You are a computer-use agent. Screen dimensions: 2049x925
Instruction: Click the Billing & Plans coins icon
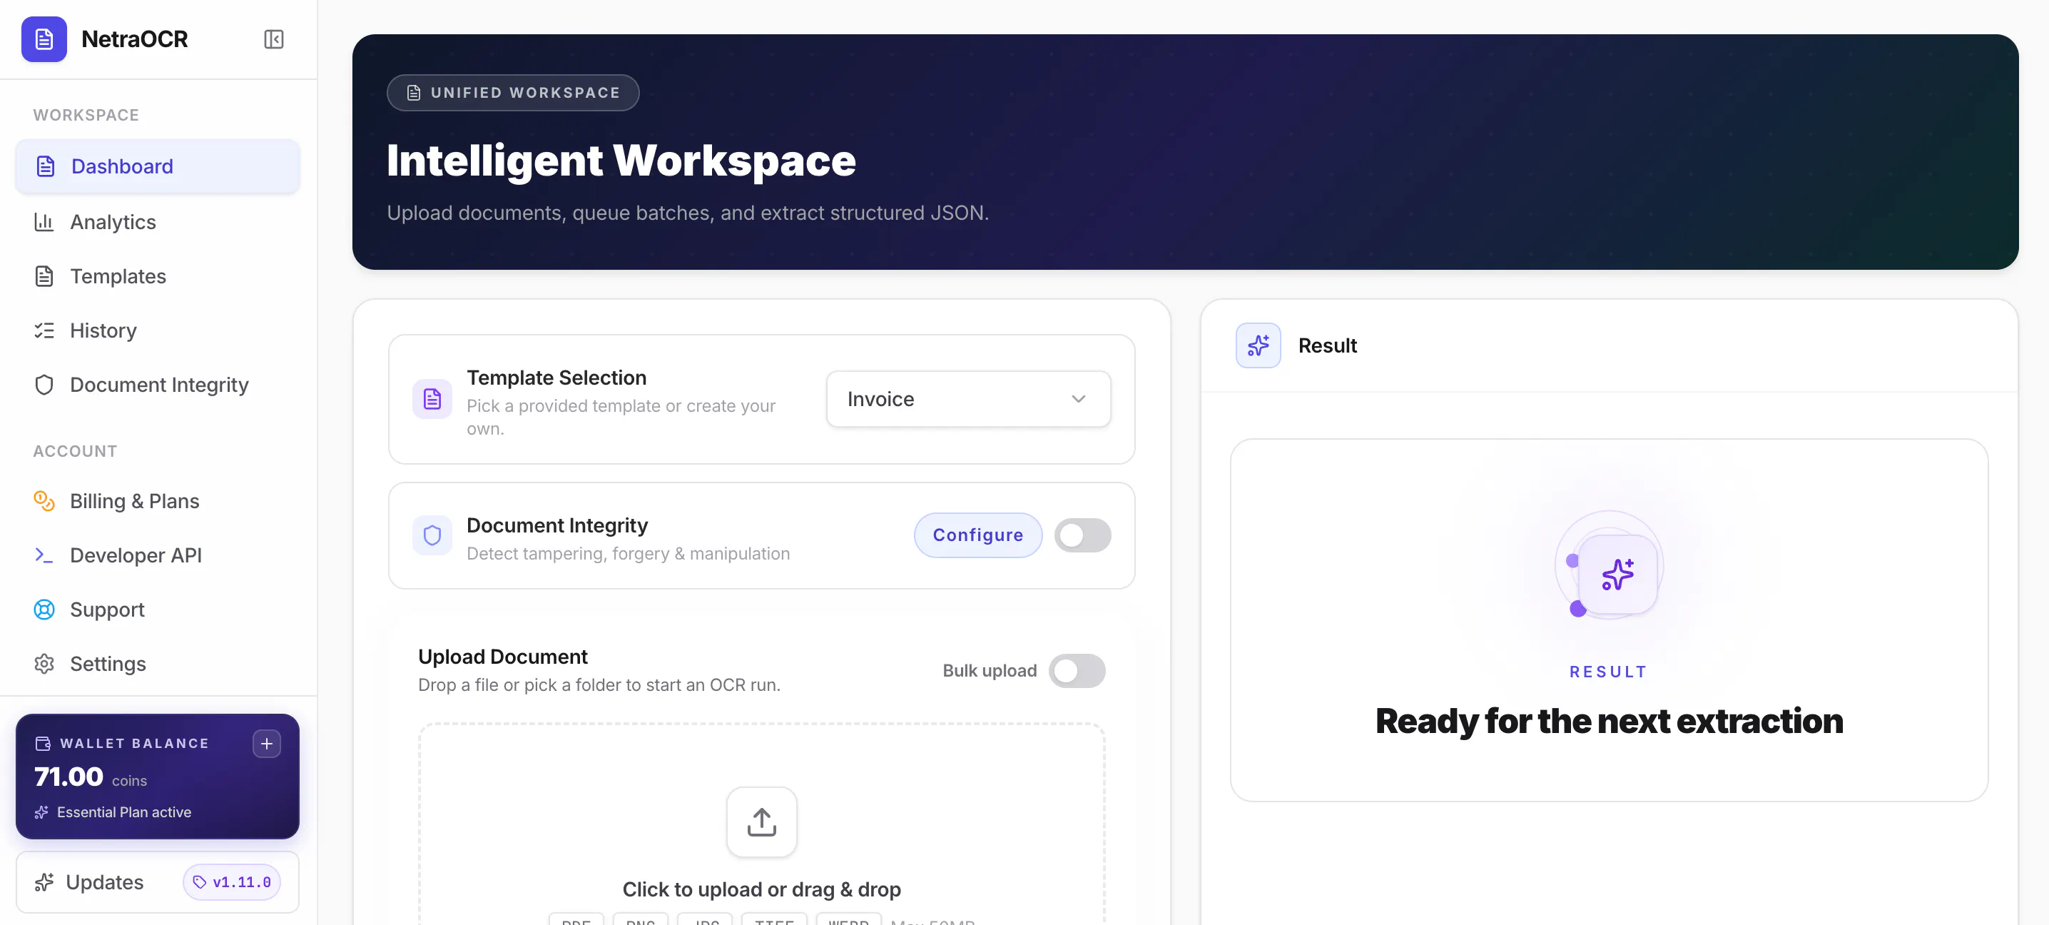pyautogui.click(x=44, y=501)
